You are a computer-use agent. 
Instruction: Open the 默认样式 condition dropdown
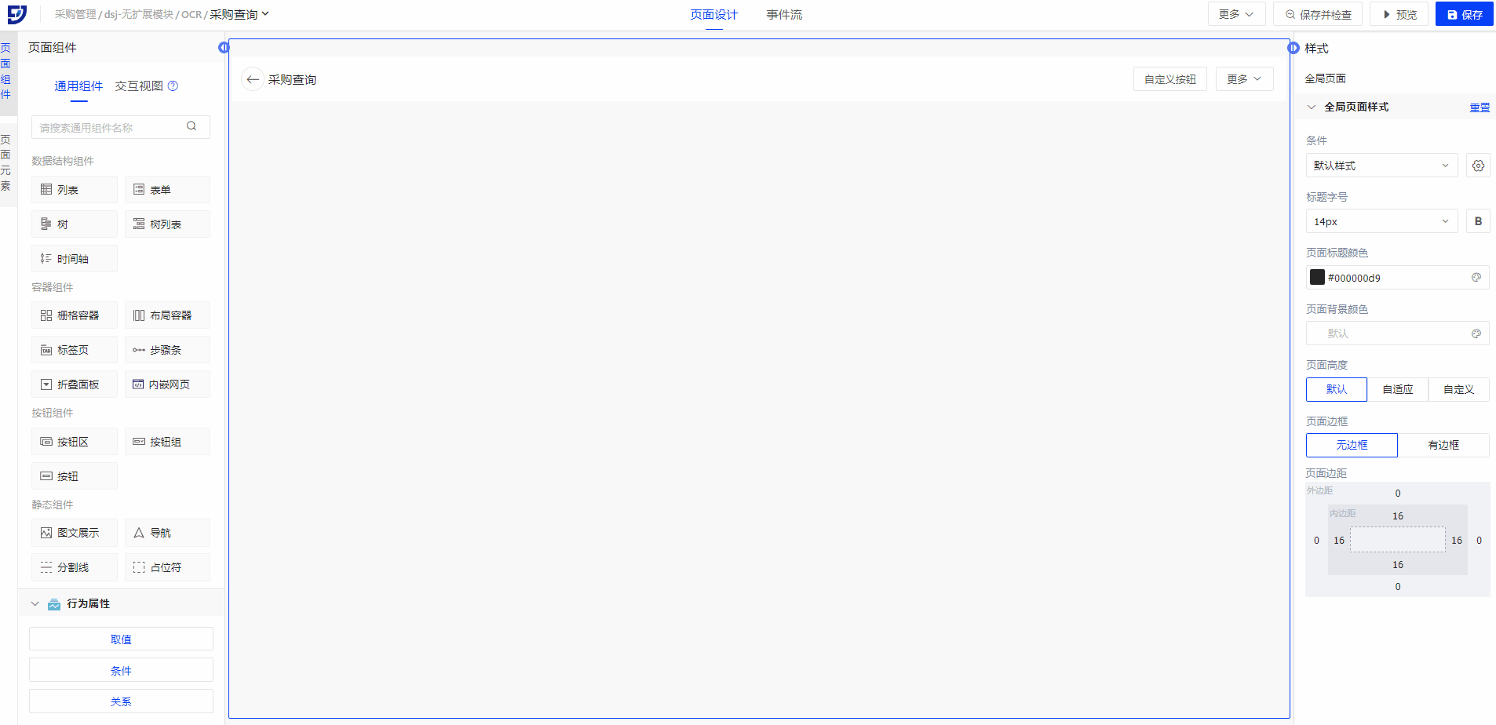(x=1381, y=166)
